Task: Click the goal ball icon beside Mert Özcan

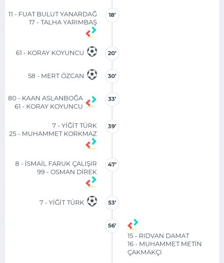Action: click(x=92, y=74)
